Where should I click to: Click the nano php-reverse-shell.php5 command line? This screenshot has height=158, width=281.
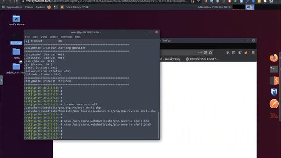(87, 124)
